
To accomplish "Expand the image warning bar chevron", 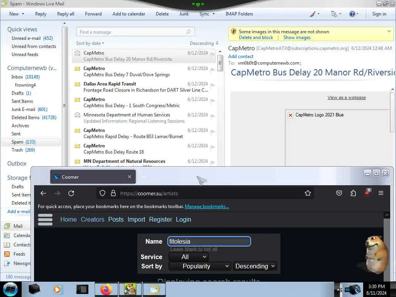I will click(389, 31).
